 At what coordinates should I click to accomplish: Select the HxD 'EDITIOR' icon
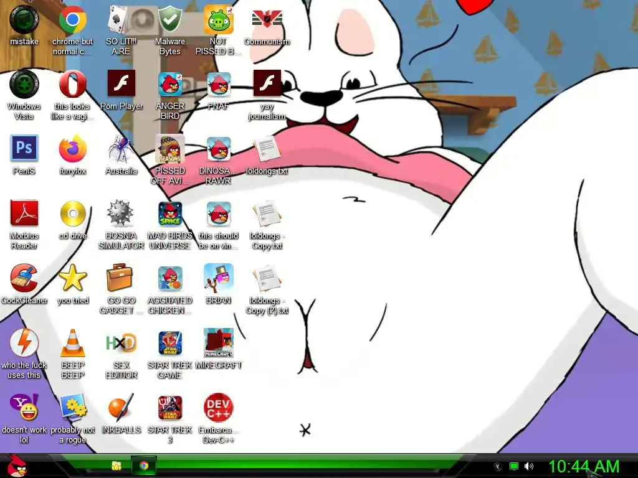click(x=121, y=343)
